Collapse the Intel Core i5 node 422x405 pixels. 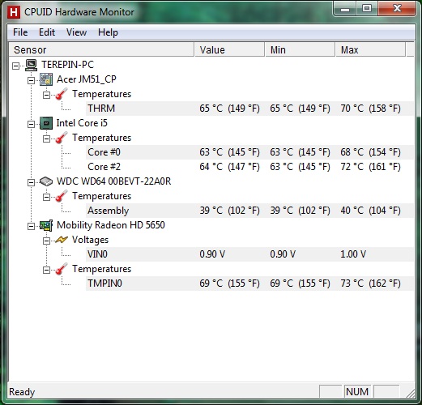pos(32,124)
